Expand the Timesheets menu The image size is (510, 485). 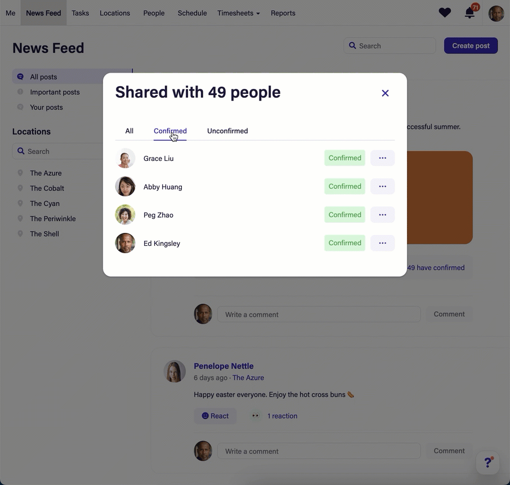(238, 13)
